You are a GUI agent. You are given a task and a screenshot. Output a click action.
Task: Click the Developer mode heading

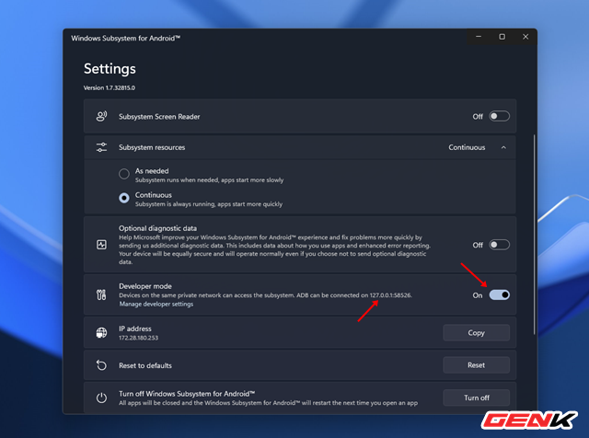click(x=145, y=286)
